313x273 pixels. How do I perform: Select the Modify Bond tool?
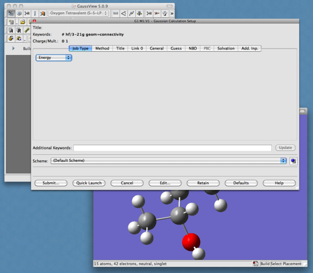(x=116, y=13)
